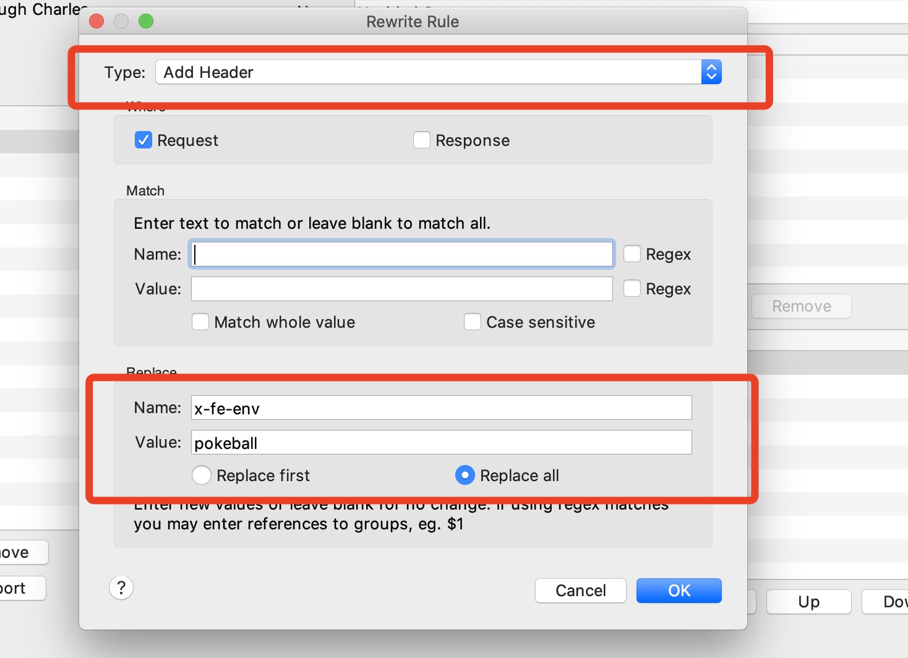Click the green zoom window button
Viewport: 908px width, 658px height.
(146, 22)
